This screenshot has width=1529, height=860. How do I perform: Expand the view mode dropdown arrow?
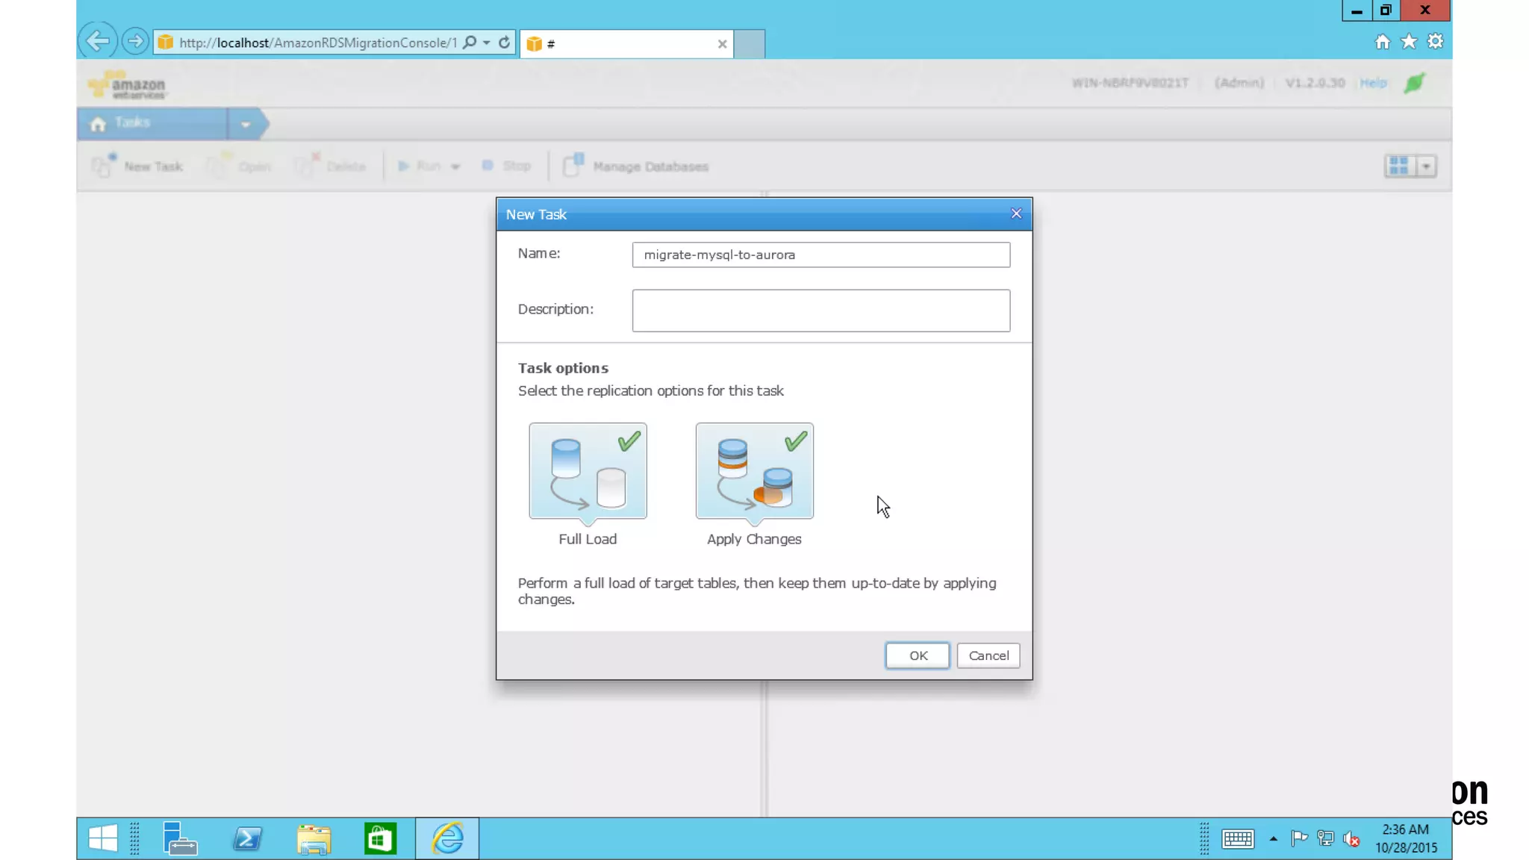point(1426,166)
